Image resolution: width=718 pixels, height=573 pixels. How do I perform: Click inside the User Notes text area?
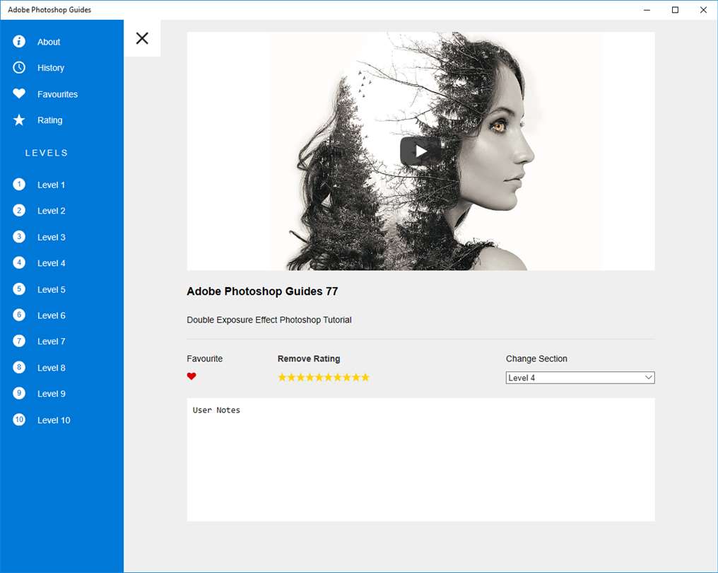click(x=420, y=459)
